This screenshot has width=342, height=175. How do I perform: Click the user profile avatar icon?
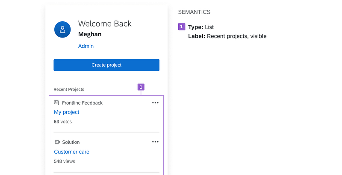tap(63, 29)
